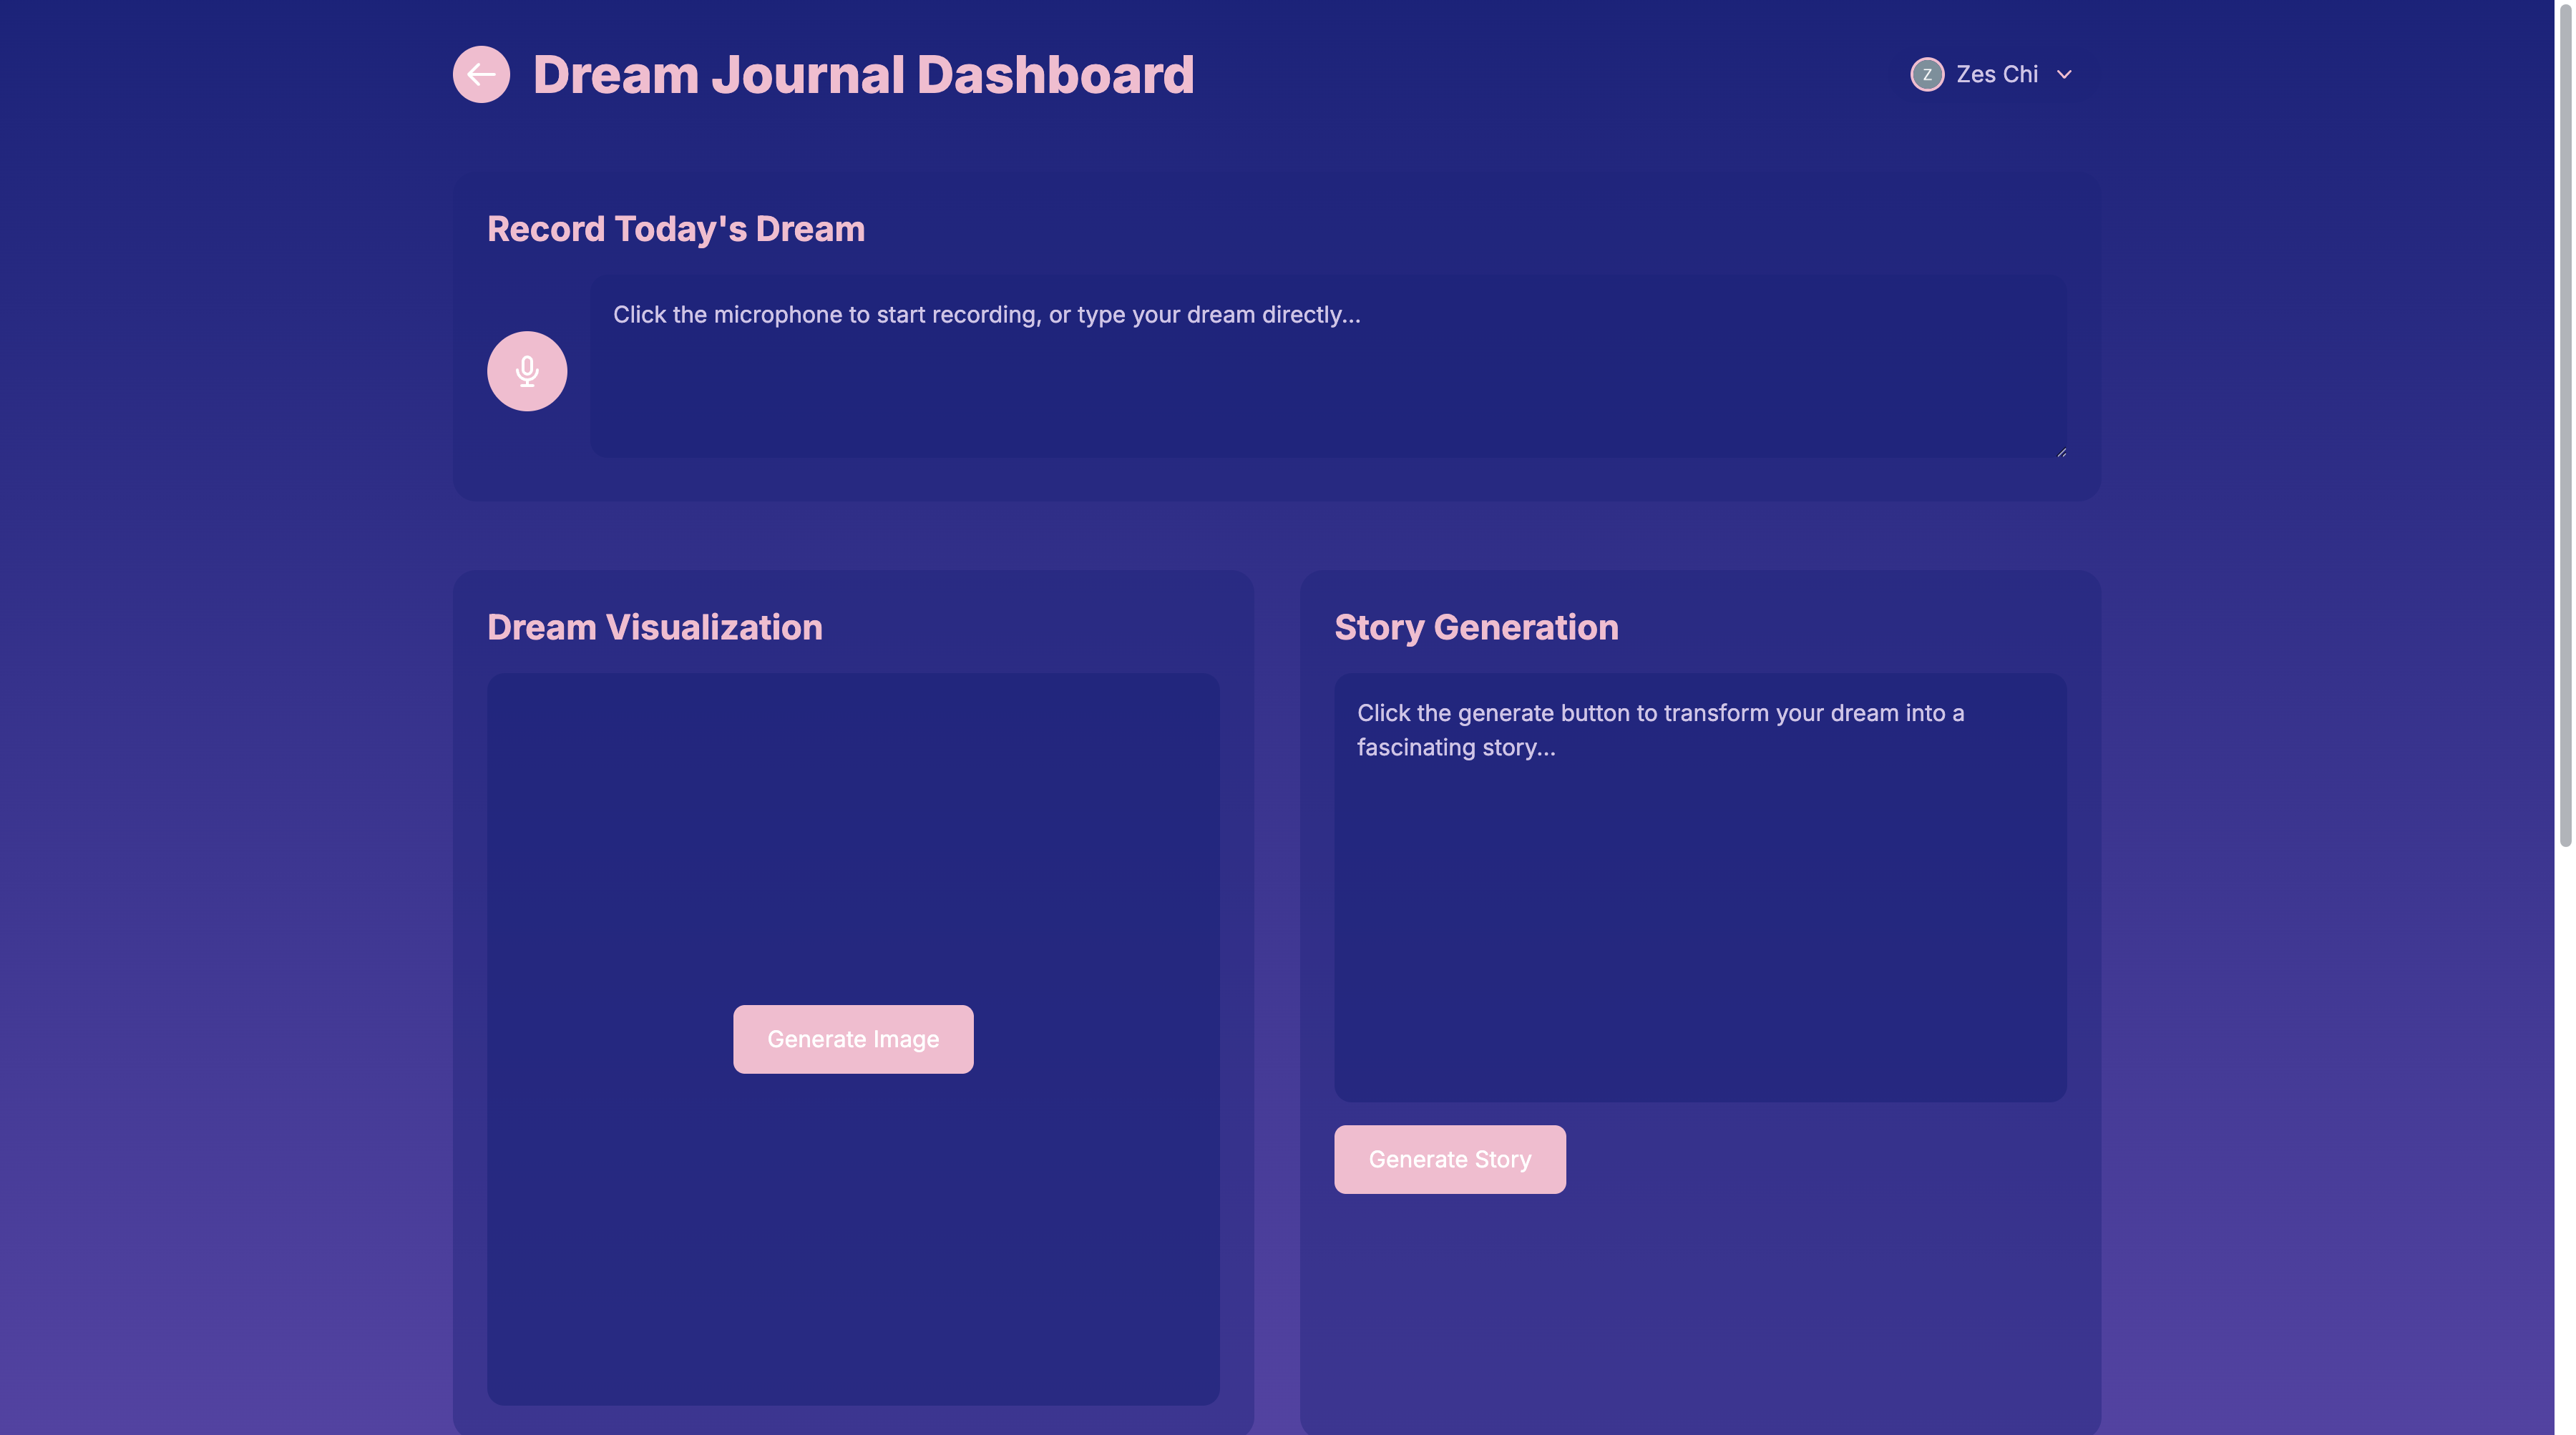2576x1435 pixels.
Task: Open the Zes Chi user menu
Action: [x=1996, y=74]
